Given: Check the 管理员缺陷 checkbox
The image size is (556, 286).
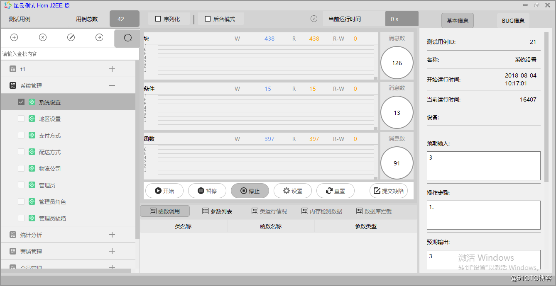Looking at the screenshot, I should coord(21,218).
